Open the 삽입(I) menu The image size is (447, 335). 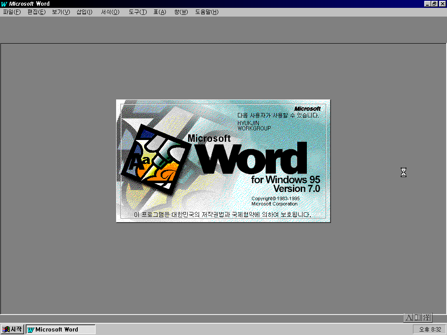pyautogui.click(x=84, y=12)
